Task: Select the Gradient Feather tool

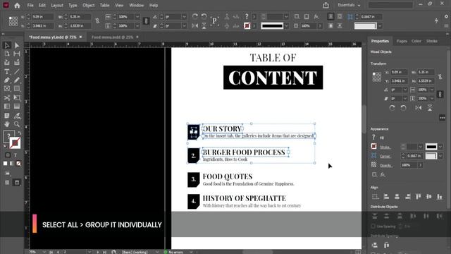Action: (17, 107)
